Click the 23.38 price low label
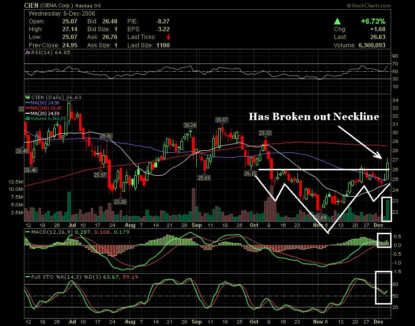 click(120, 202)
